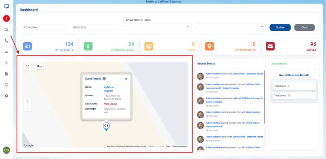Click the Dashboard page title
The height and width of the screenshot is (159, 326).
(29, 10)
